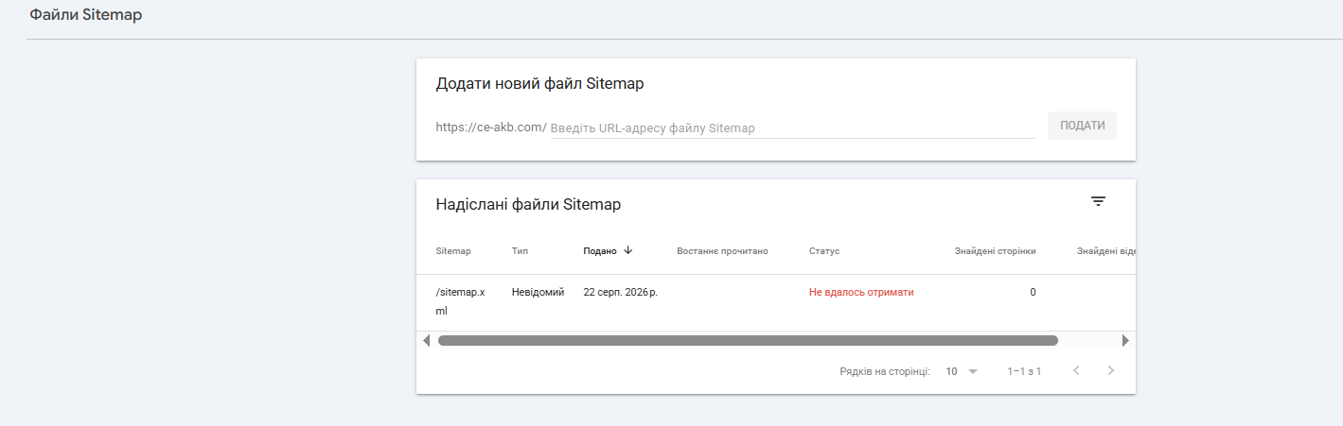
Task: Click the Невідомий type cell
Action: tap(538, 292)
